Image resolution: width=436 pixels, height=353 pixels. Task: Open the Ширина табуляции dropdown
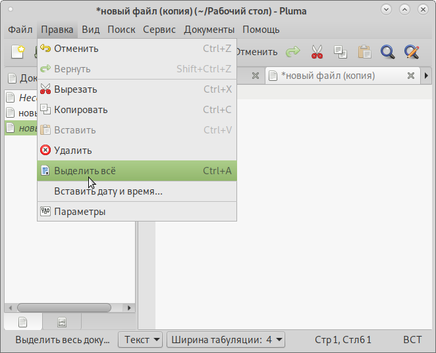pyautogui.click(x=226, y=340)
